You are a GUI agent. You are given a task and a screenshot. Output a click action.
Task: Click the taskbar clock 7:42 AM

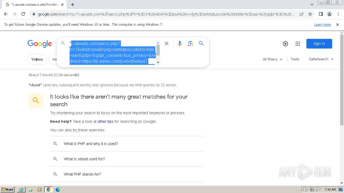[x=330, y=190]
